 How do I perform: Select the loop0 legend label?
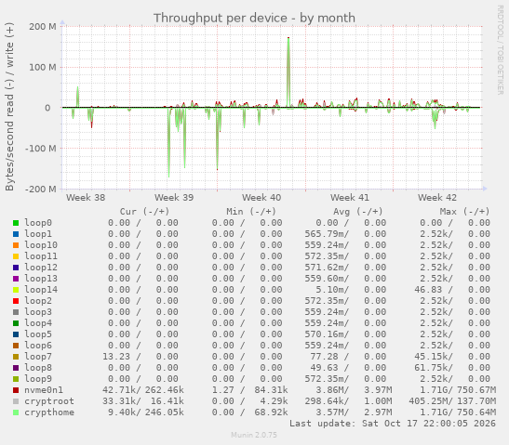[38, 223]
